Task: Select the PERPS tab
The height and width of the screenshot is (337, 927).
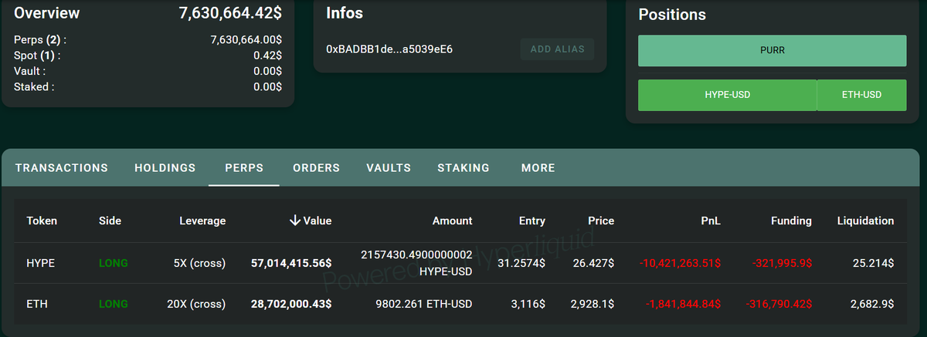Action: 244,167
